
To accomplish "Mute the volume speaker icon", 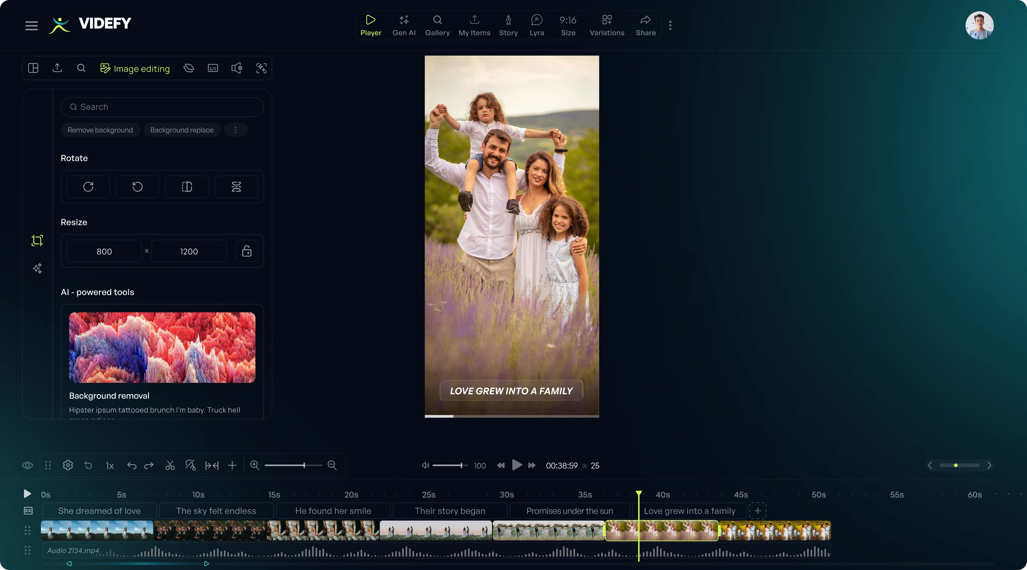I will click(425, 465).
